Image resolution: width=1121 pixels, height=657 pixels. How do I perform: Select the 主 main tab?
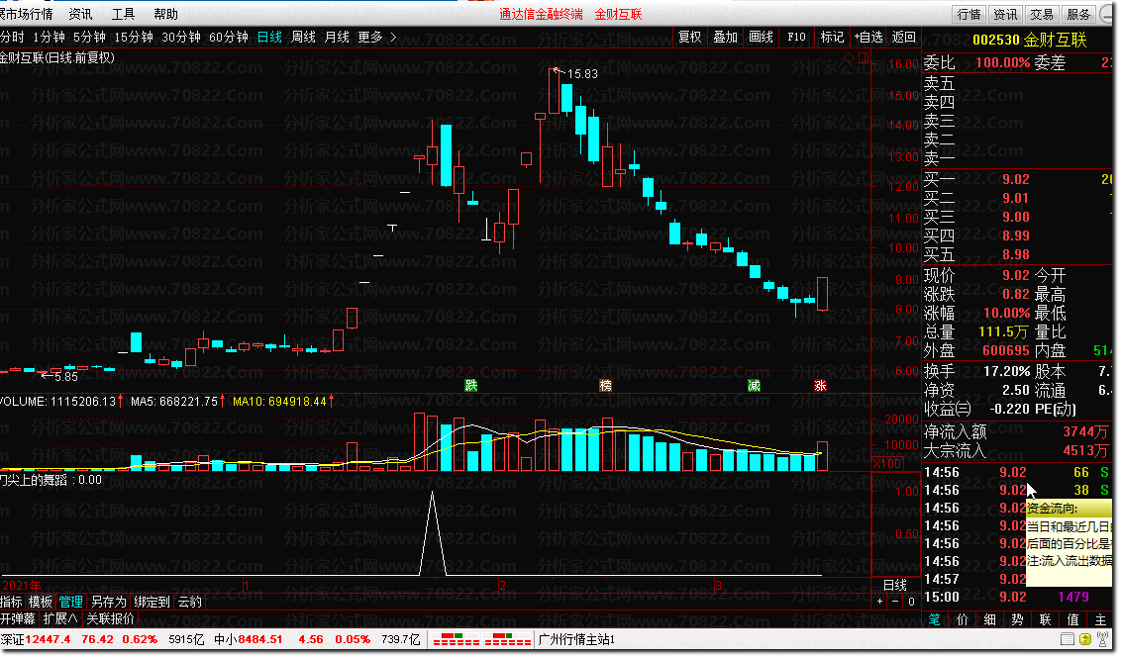click(1100, 619)
